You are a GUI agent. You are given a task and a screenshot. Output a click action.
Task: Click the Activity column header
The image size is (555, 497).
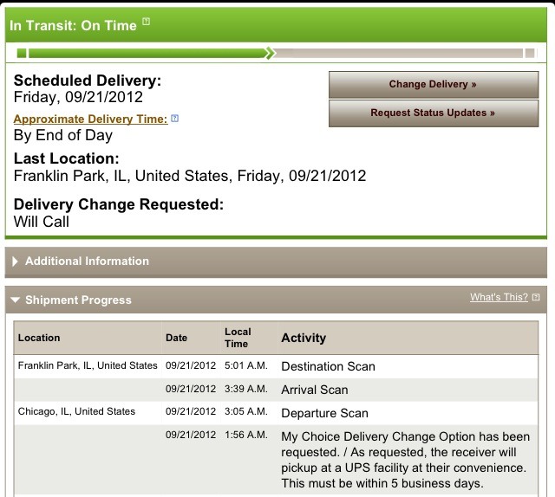(304, 338)
